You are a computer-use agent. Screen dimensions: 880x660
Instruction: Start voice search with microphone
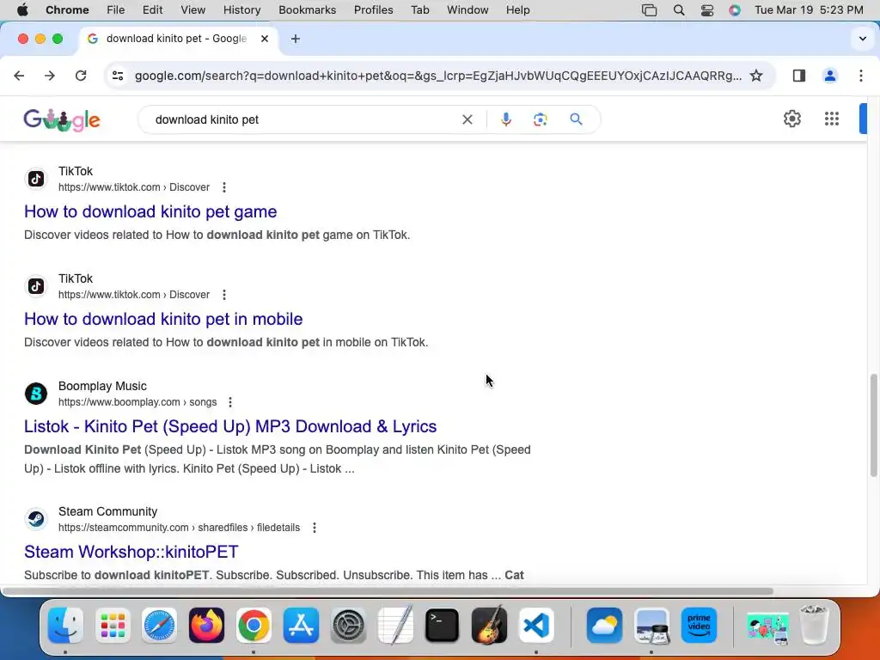505,119
